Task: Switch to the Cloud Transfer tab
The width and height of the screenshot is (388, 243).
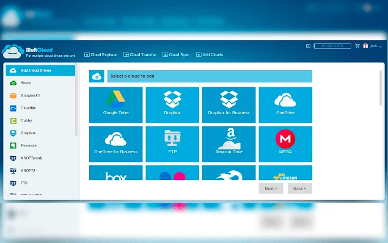Action: click(139, 54)
